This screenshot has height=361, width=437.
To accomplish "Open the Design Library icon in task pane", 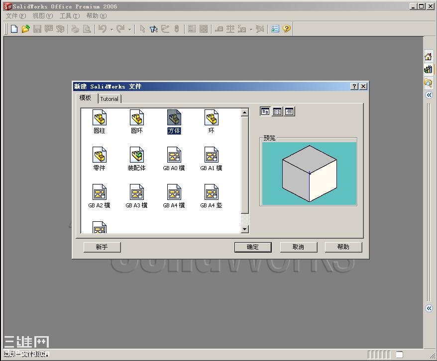I will (429, 69).
